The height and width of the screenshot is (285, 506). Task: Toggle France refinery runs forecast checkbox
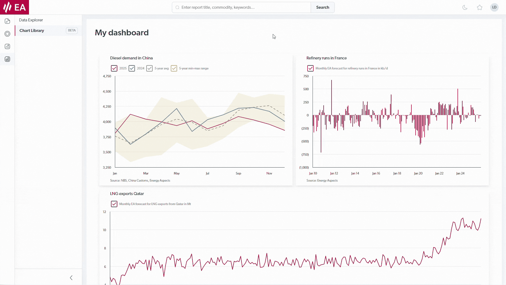(x=310, y=68)
